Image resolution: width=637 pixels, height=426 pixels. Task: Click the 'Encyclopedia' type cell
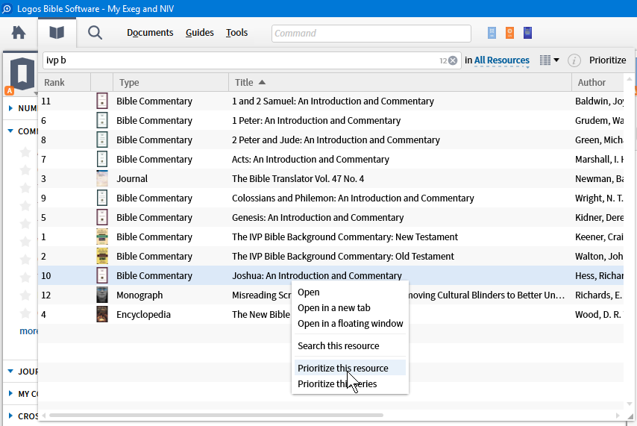click(143, 315)
